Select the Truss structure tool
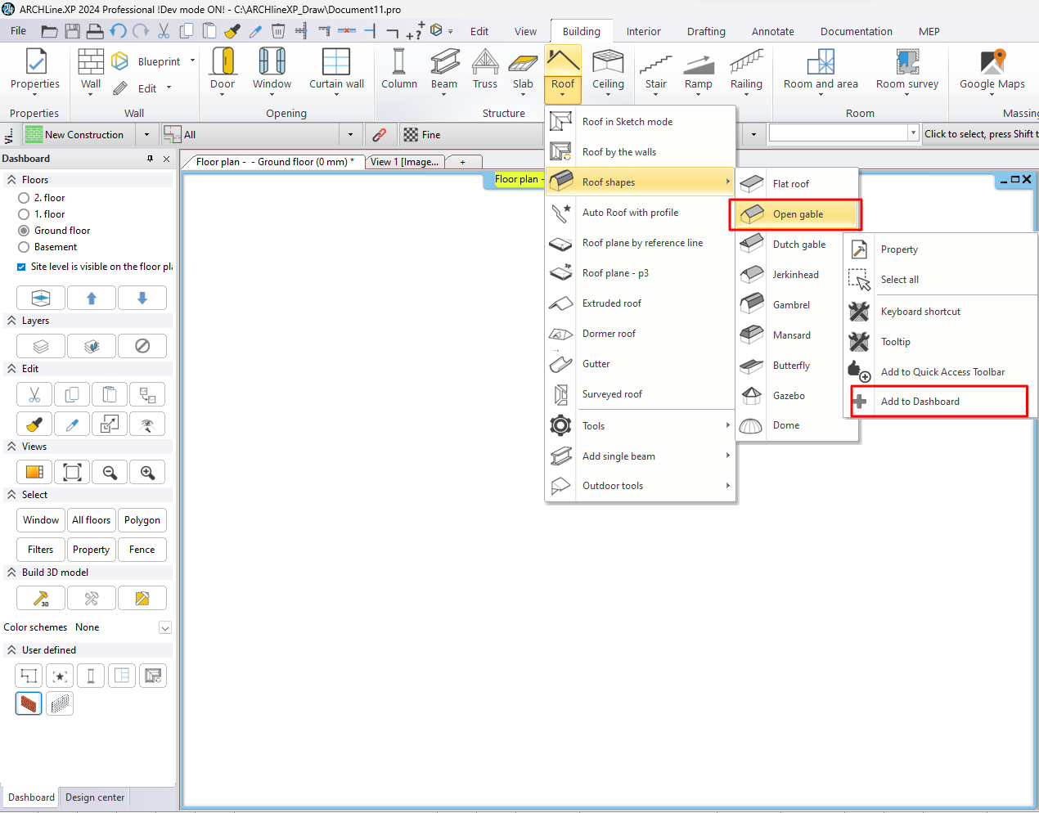This screenshot has height=813, width=1039. 484,63
